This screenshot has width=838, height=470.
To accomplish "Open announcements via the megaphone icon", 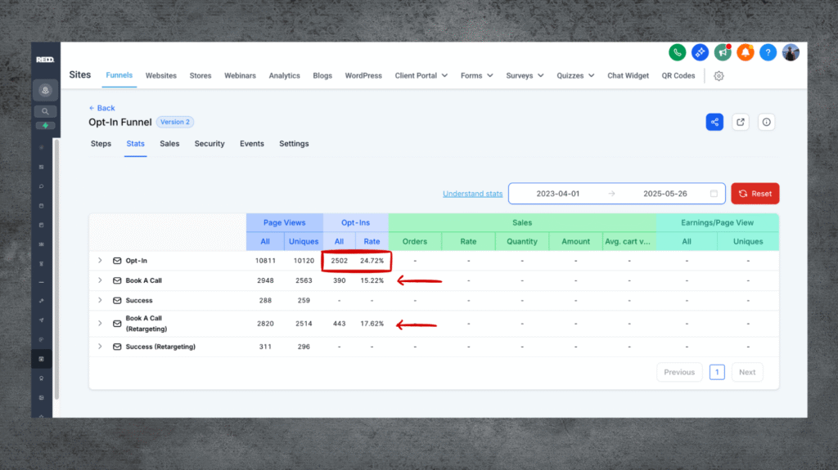I will pyautogui.click(x=723, y=52).
